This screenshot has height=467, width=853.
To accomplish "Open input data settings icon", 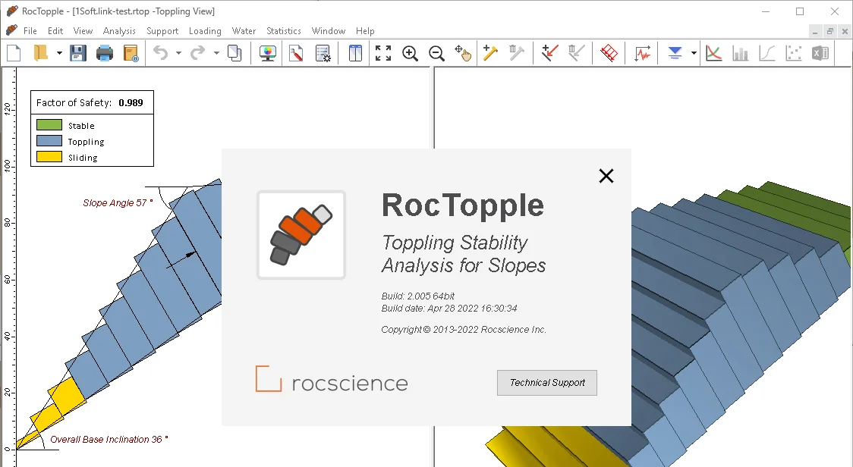I will pos(323,53).
